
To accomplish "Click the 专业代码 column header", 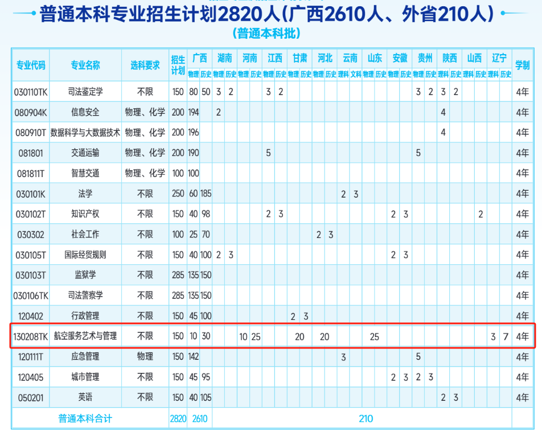I will (x=31, y=65).
